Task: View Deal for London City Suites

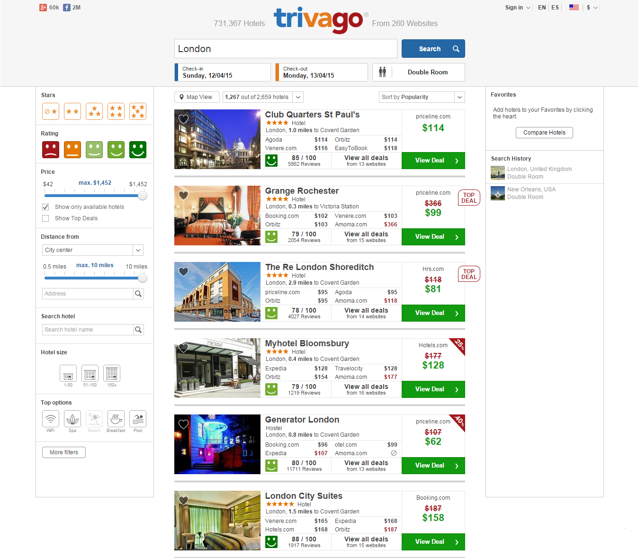Action: [433, 542]
